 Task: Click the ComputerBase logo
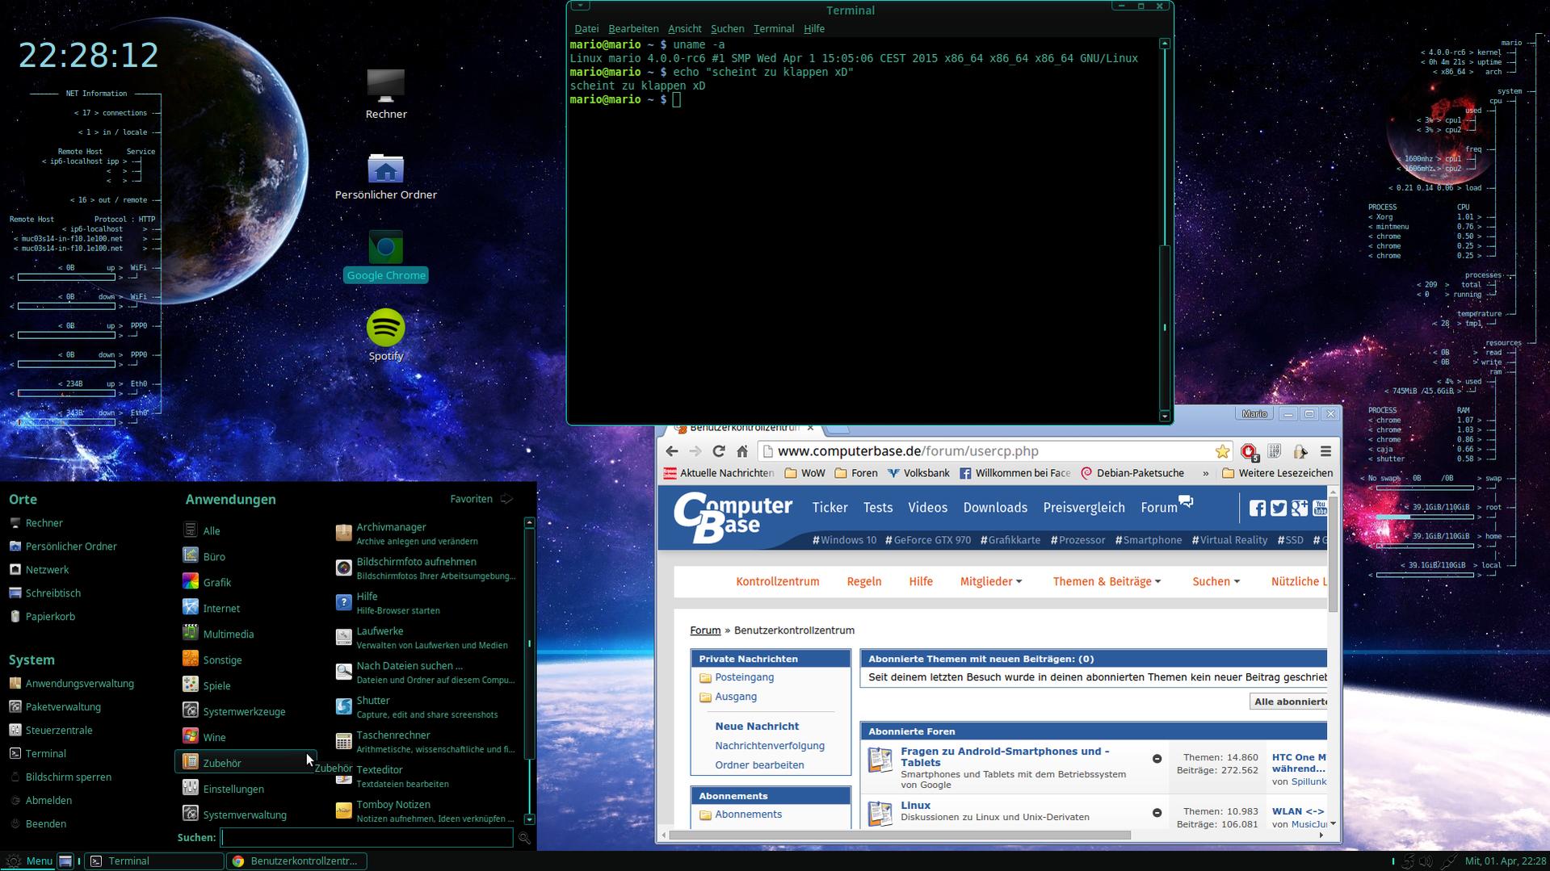click(x=733, y=517)
